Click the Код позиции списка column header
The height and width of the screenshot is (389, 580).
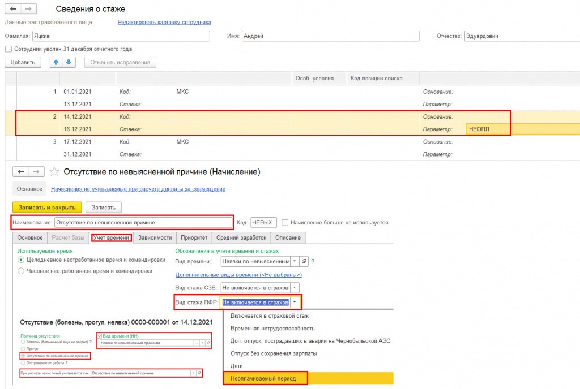pyautogui.click(x=383, y=79)
